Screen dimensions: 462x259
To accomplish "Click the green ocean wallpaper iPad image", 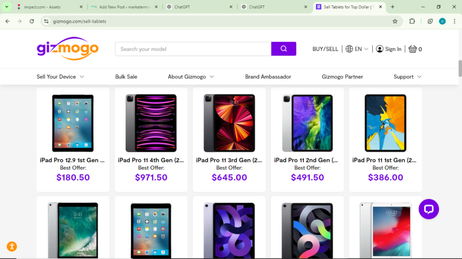I will tap(73, 231).
